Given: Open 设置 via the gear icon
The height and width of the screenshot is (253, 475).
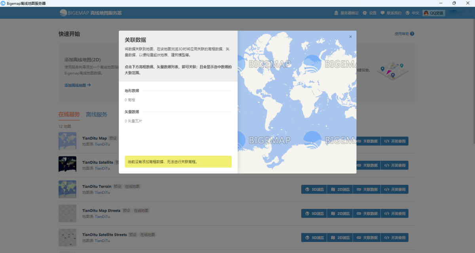Looking at the screenshot, I should (x=365, y=13).
